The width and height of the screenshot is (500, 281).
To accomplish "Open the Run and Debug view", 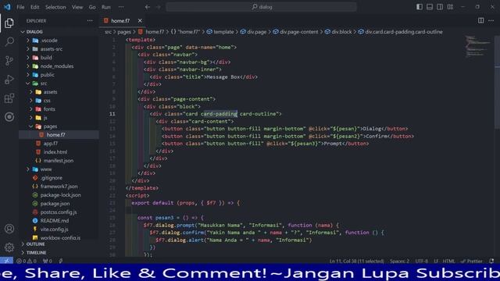I will pyautogui.click(x=9, y=80).
